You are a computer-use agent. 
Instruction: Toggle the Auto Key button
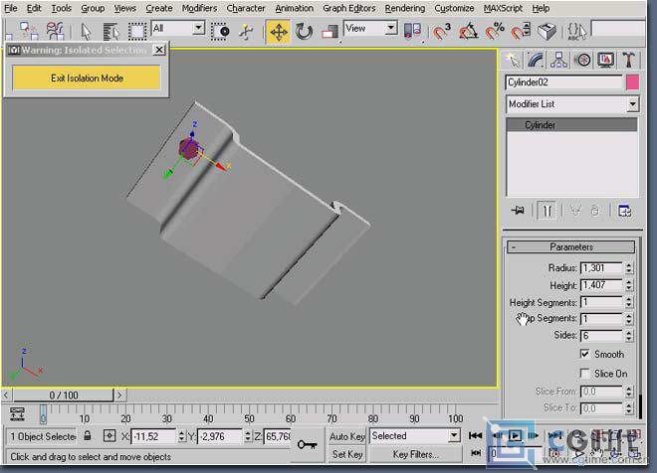[347, 436]
